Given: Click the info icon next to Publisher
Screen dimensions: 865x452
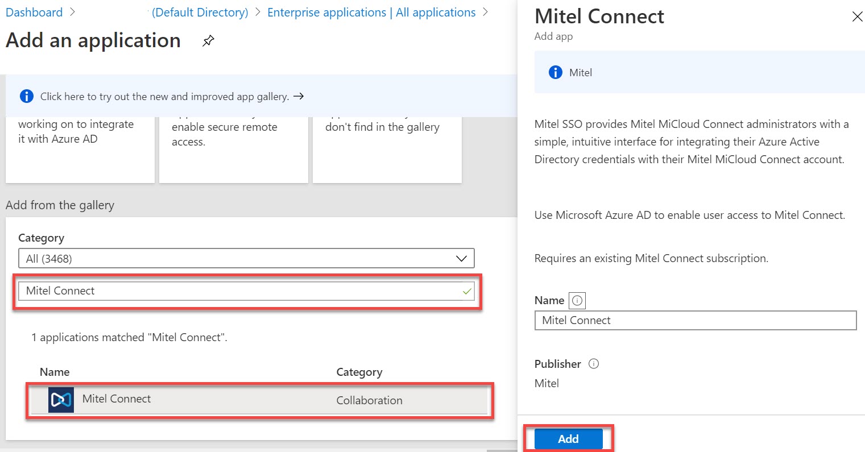Looking at the screenshot, I should 593,364.
